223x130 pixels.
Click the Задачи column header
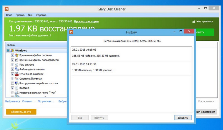pyautogui.click(x=37, y=45)
